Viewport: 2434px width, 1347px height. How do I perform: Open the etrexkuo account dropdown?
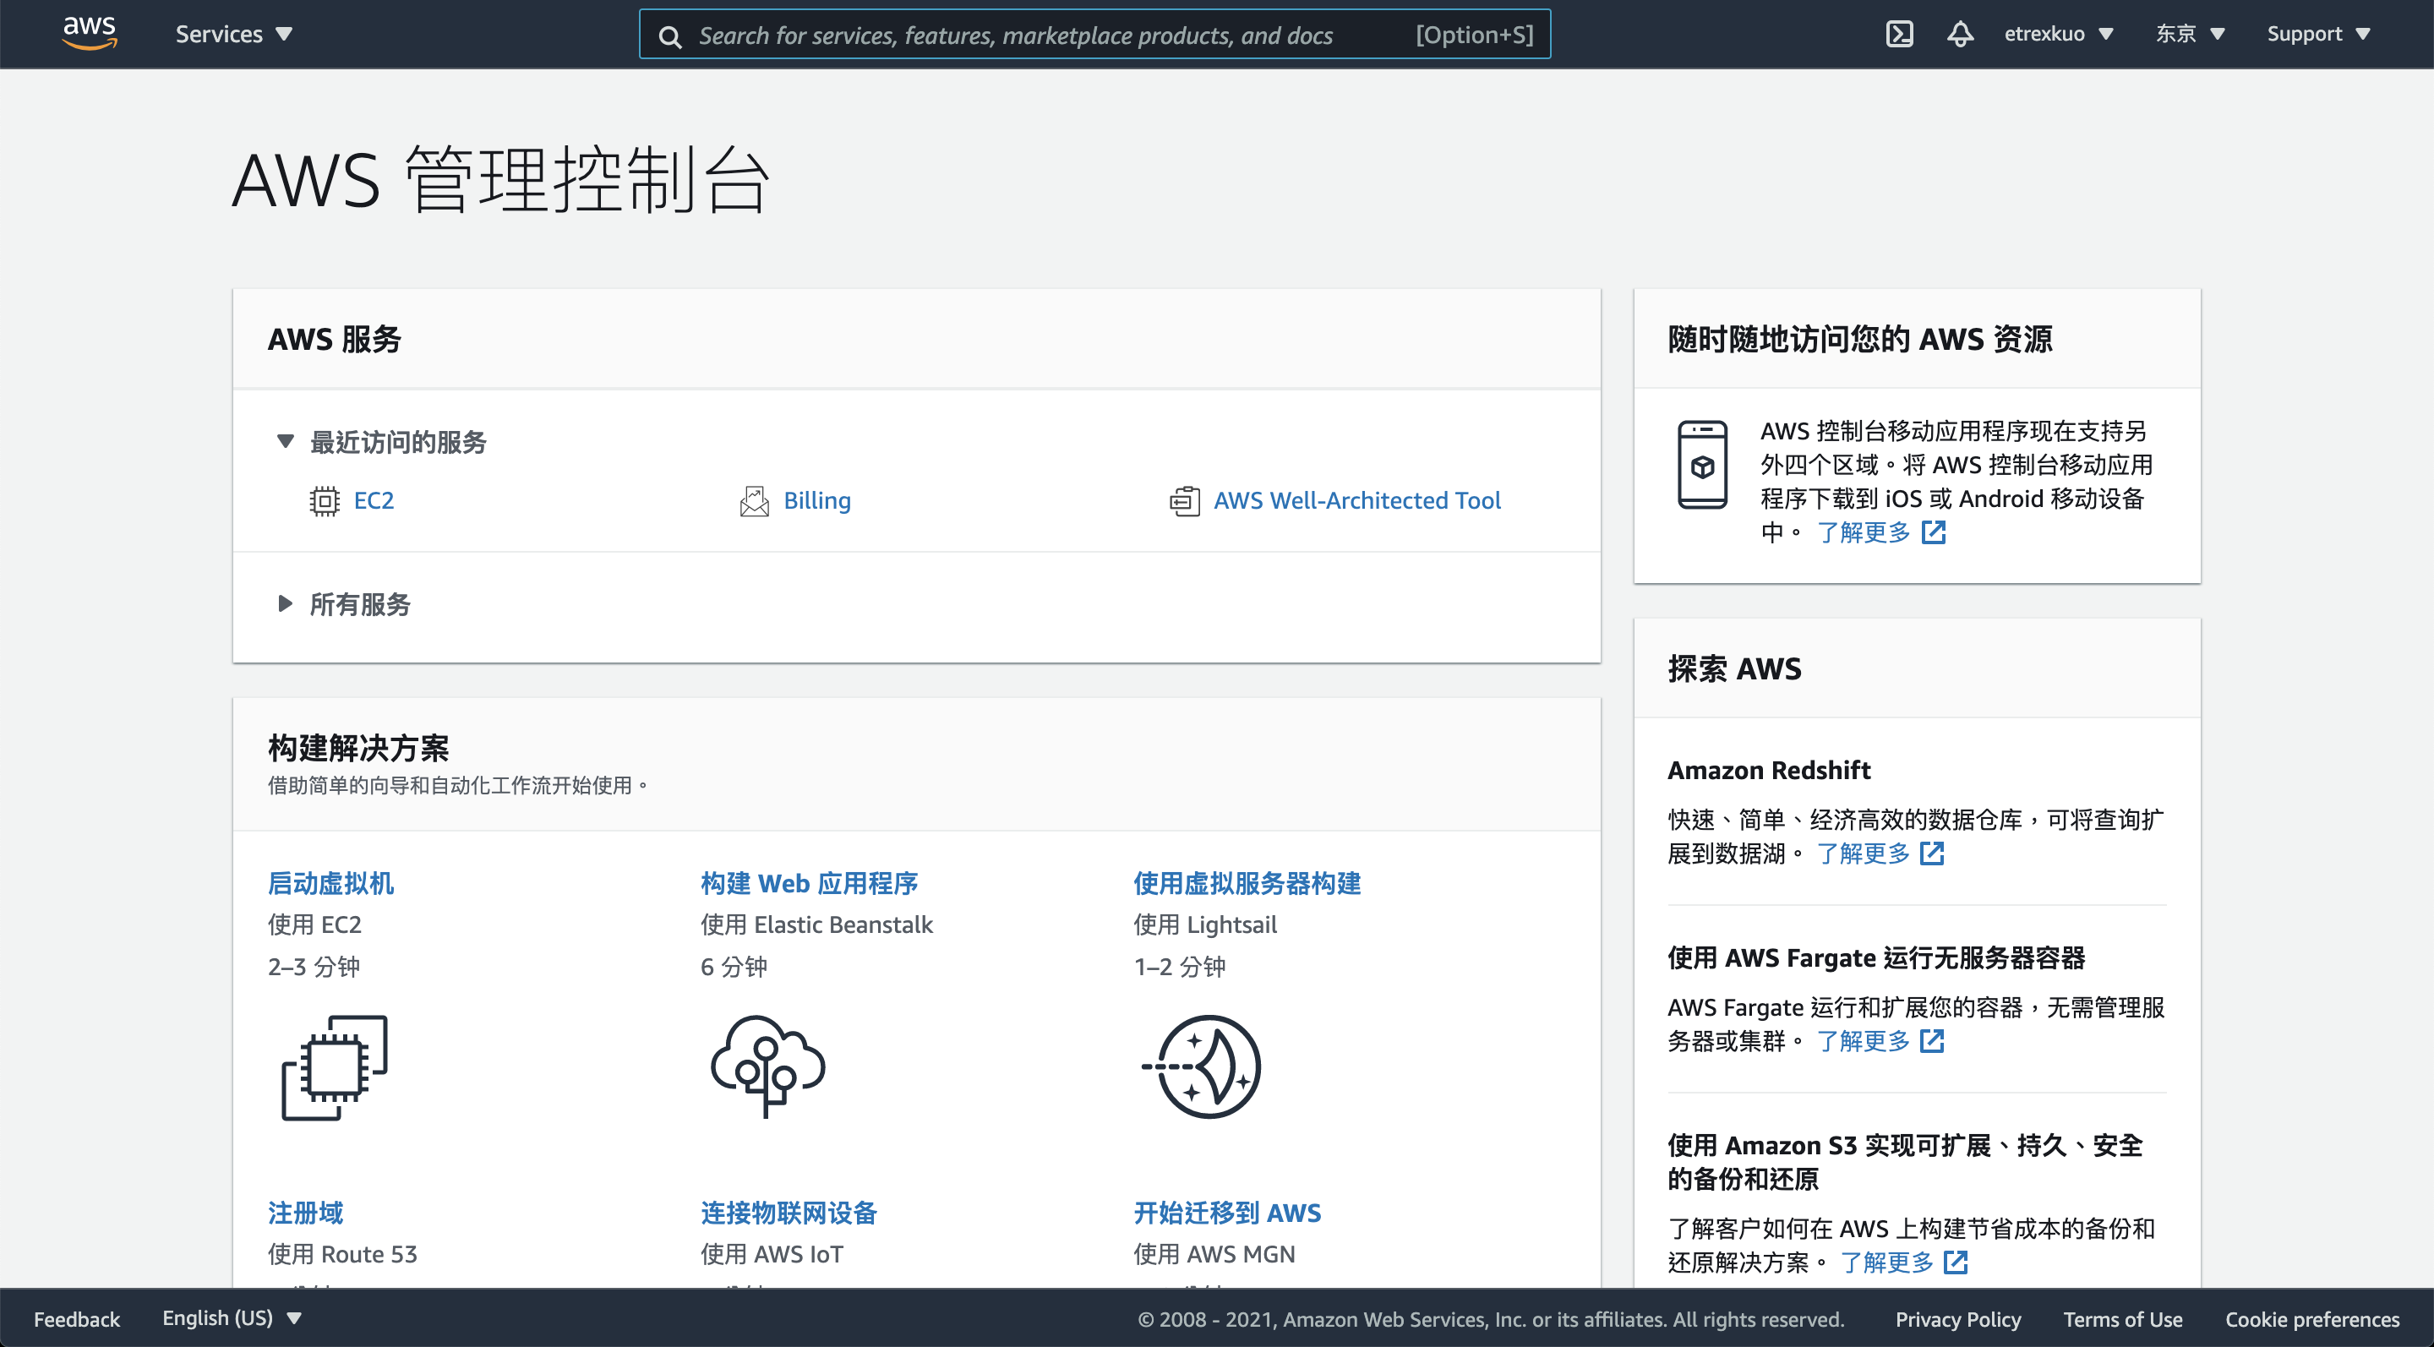2058,34
